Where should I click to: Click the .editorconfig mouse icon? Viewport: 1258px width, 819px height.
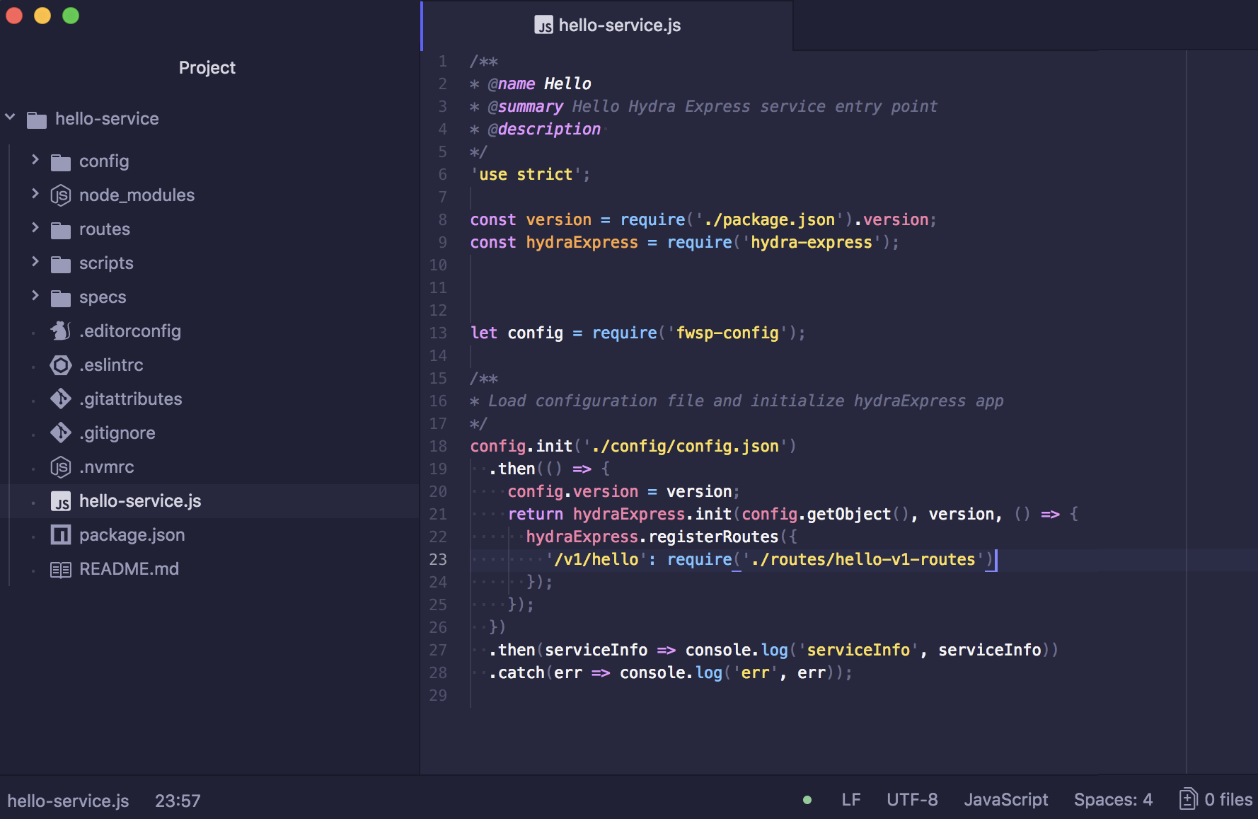point(61,331)
